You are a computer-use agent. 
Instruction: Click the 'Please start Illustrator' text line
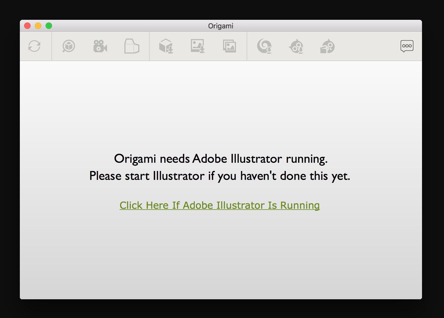pos(220,176)
